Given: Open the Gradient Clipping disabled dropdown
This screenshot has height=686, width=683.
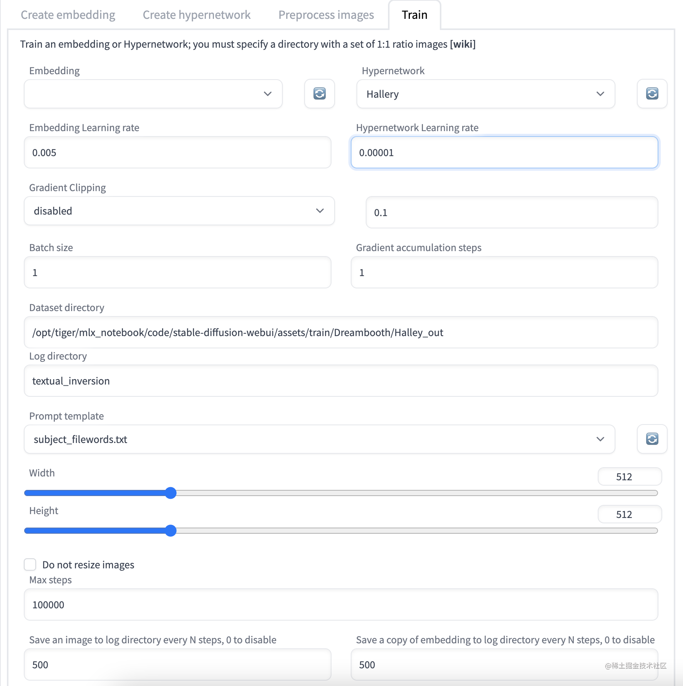Looking at the screenshot, I should [x=179, y=211].
